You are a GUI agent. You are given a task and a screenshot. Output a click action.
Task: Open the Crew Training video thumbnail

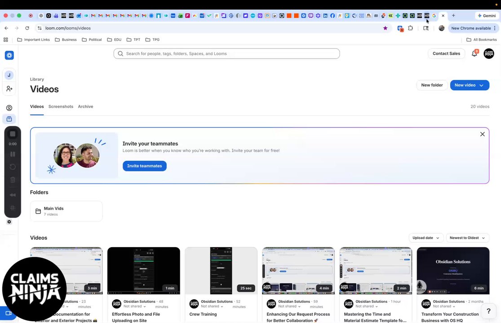pos(221,271)
